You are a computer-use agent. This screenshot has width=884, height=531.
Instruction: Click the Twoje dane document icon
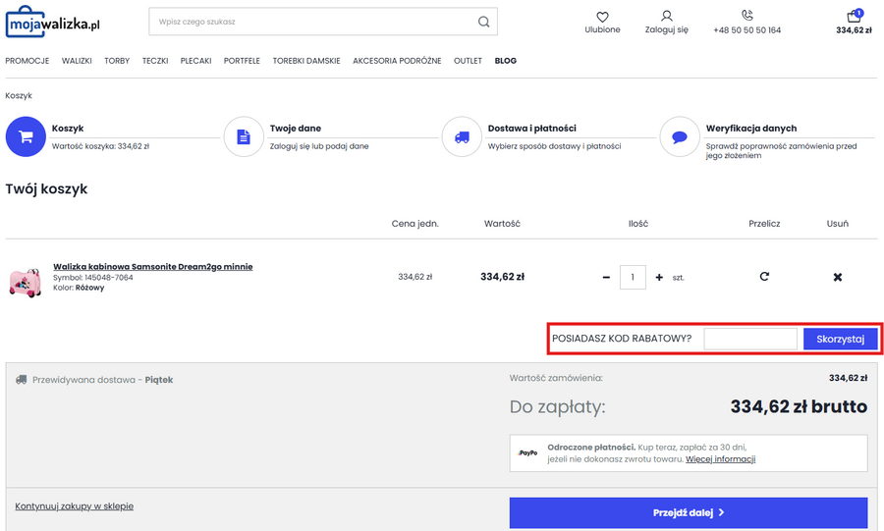[x=244, y=137]
